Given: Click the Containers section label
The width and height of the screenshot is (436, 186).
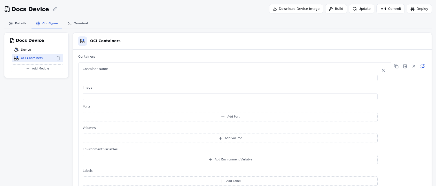Looking at the screenshot, I should [x=87, y=57].
